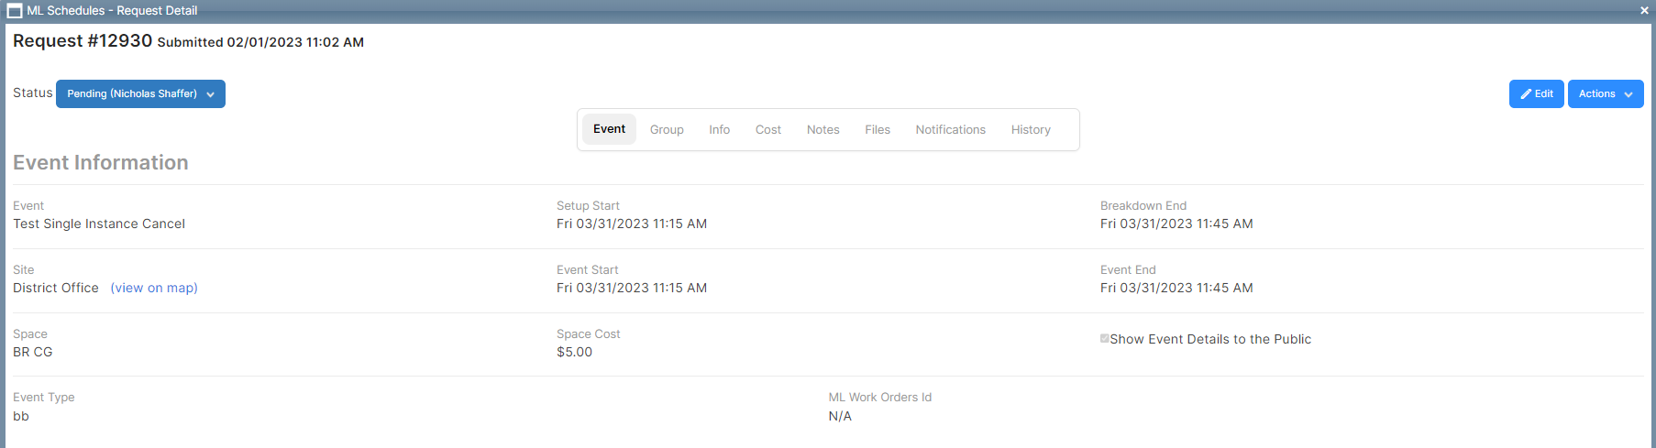Click the Submitted 02/01/2023 11:02 AM text
Image resolution: width=1656 pixels, height=448 pixels.
click(260, 42)
